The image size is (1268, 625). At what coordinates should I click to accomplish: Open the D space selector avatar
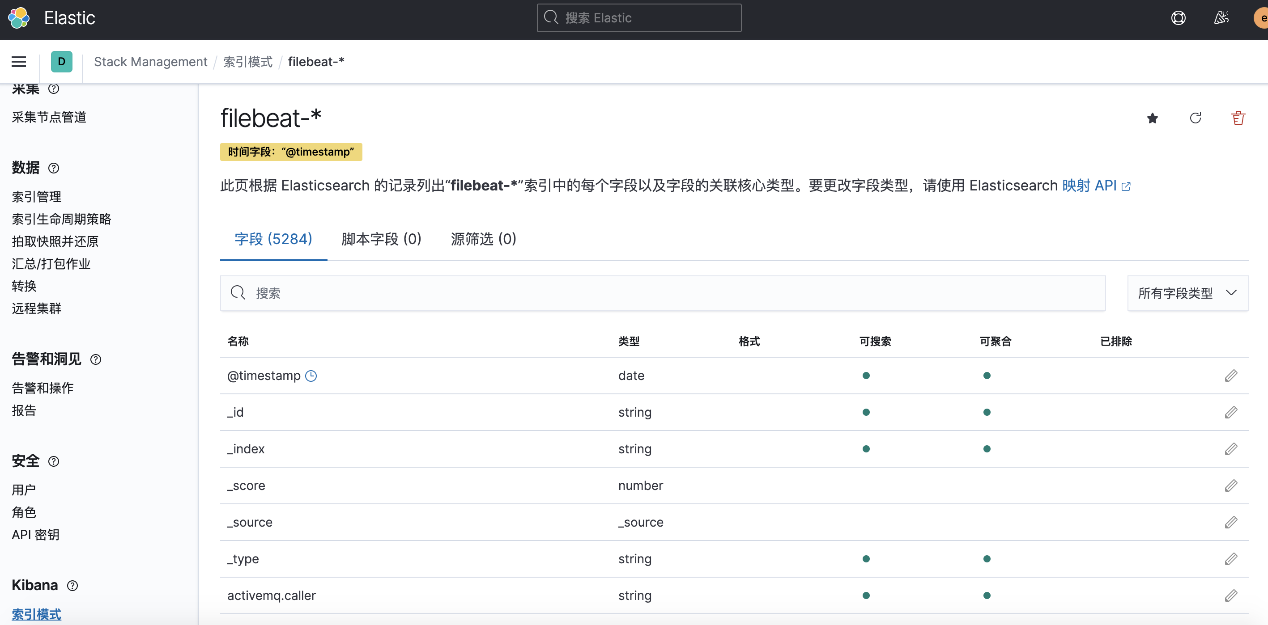pos(62,62)
